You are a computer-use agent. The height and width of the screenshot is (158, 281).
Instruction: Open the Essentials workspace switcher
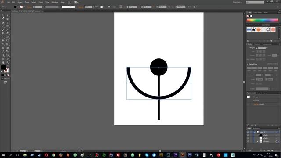point(238,2)
